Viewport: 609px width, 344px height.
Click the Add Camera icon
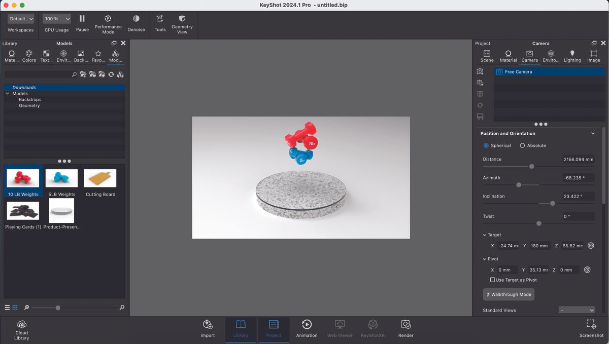point(480,71)
